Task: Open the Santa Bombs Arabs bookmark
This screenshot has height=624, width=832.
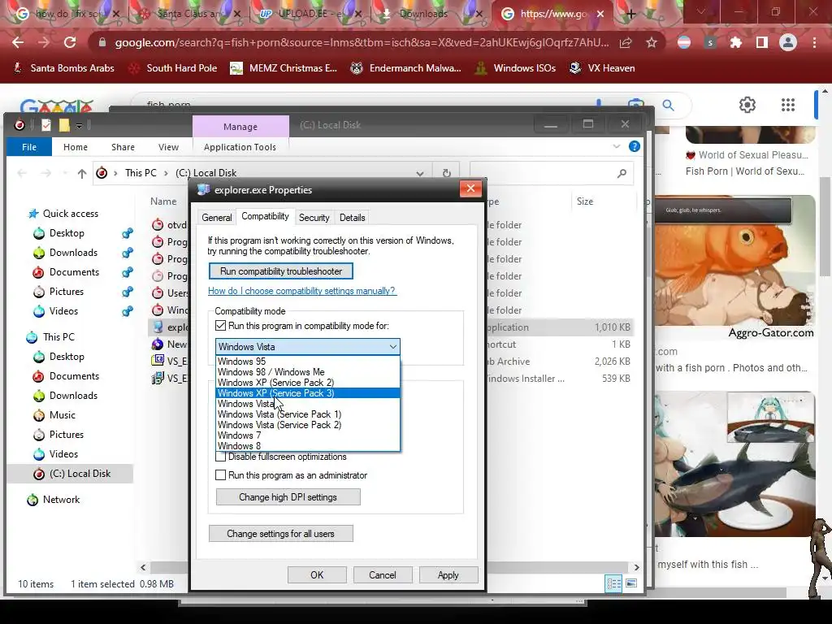Action: pyautogui.click(x=63, y=68)
